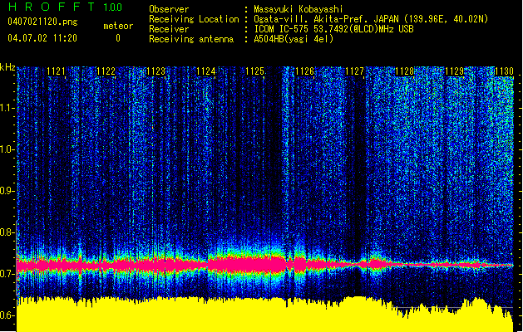
Task: Click time marker 1130
Action: 504,71
